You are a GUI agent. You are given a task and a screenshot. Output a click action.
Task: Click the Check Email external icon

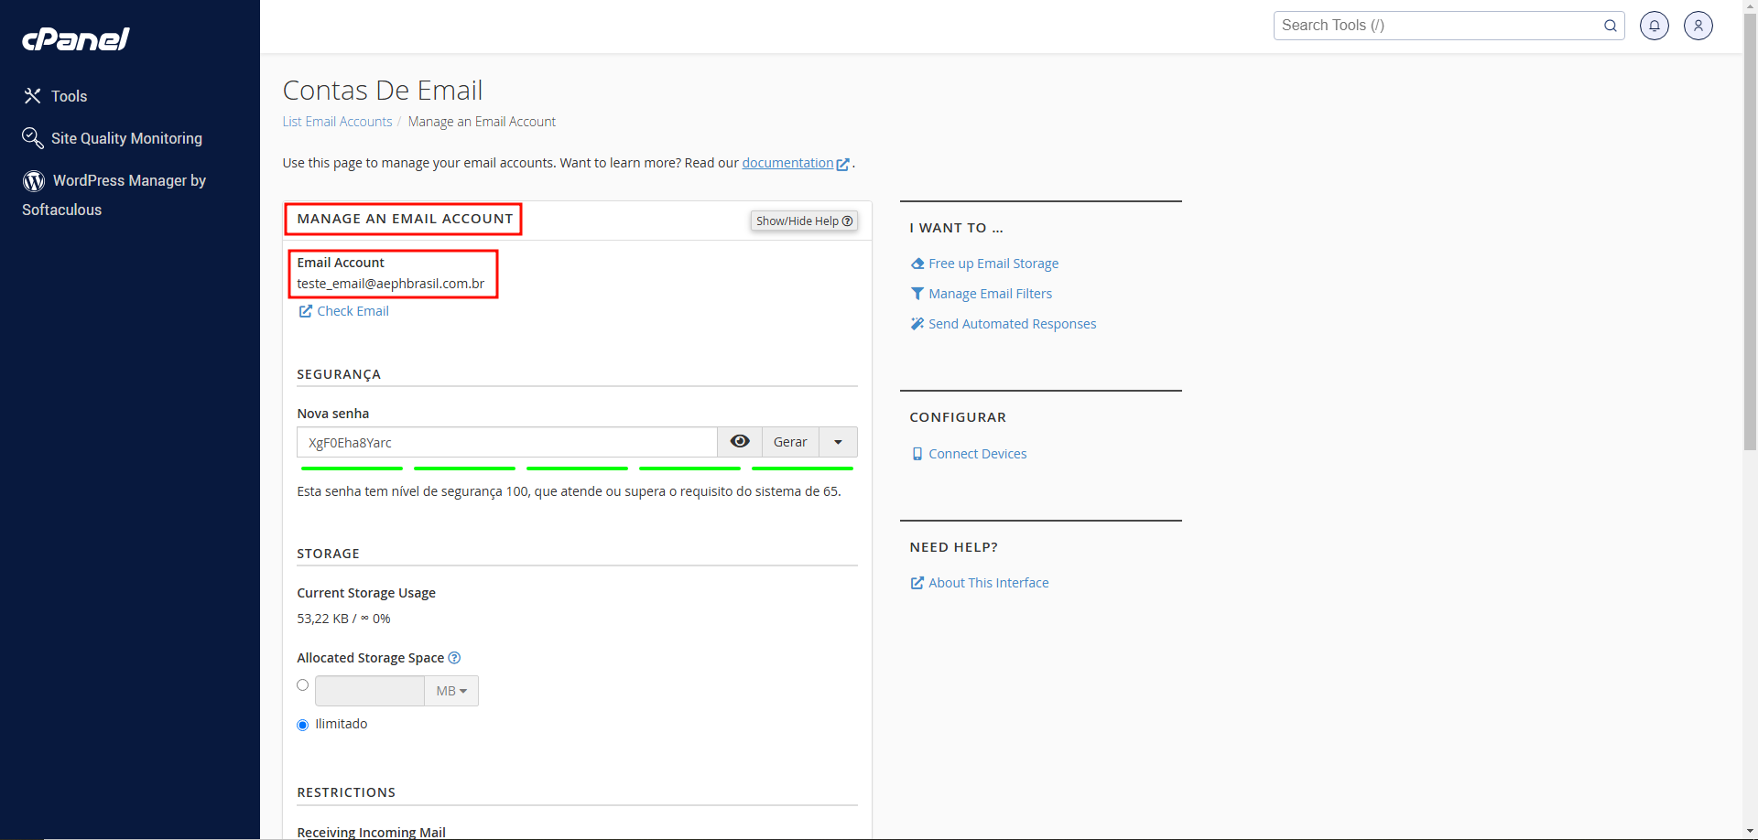[306, 311]
